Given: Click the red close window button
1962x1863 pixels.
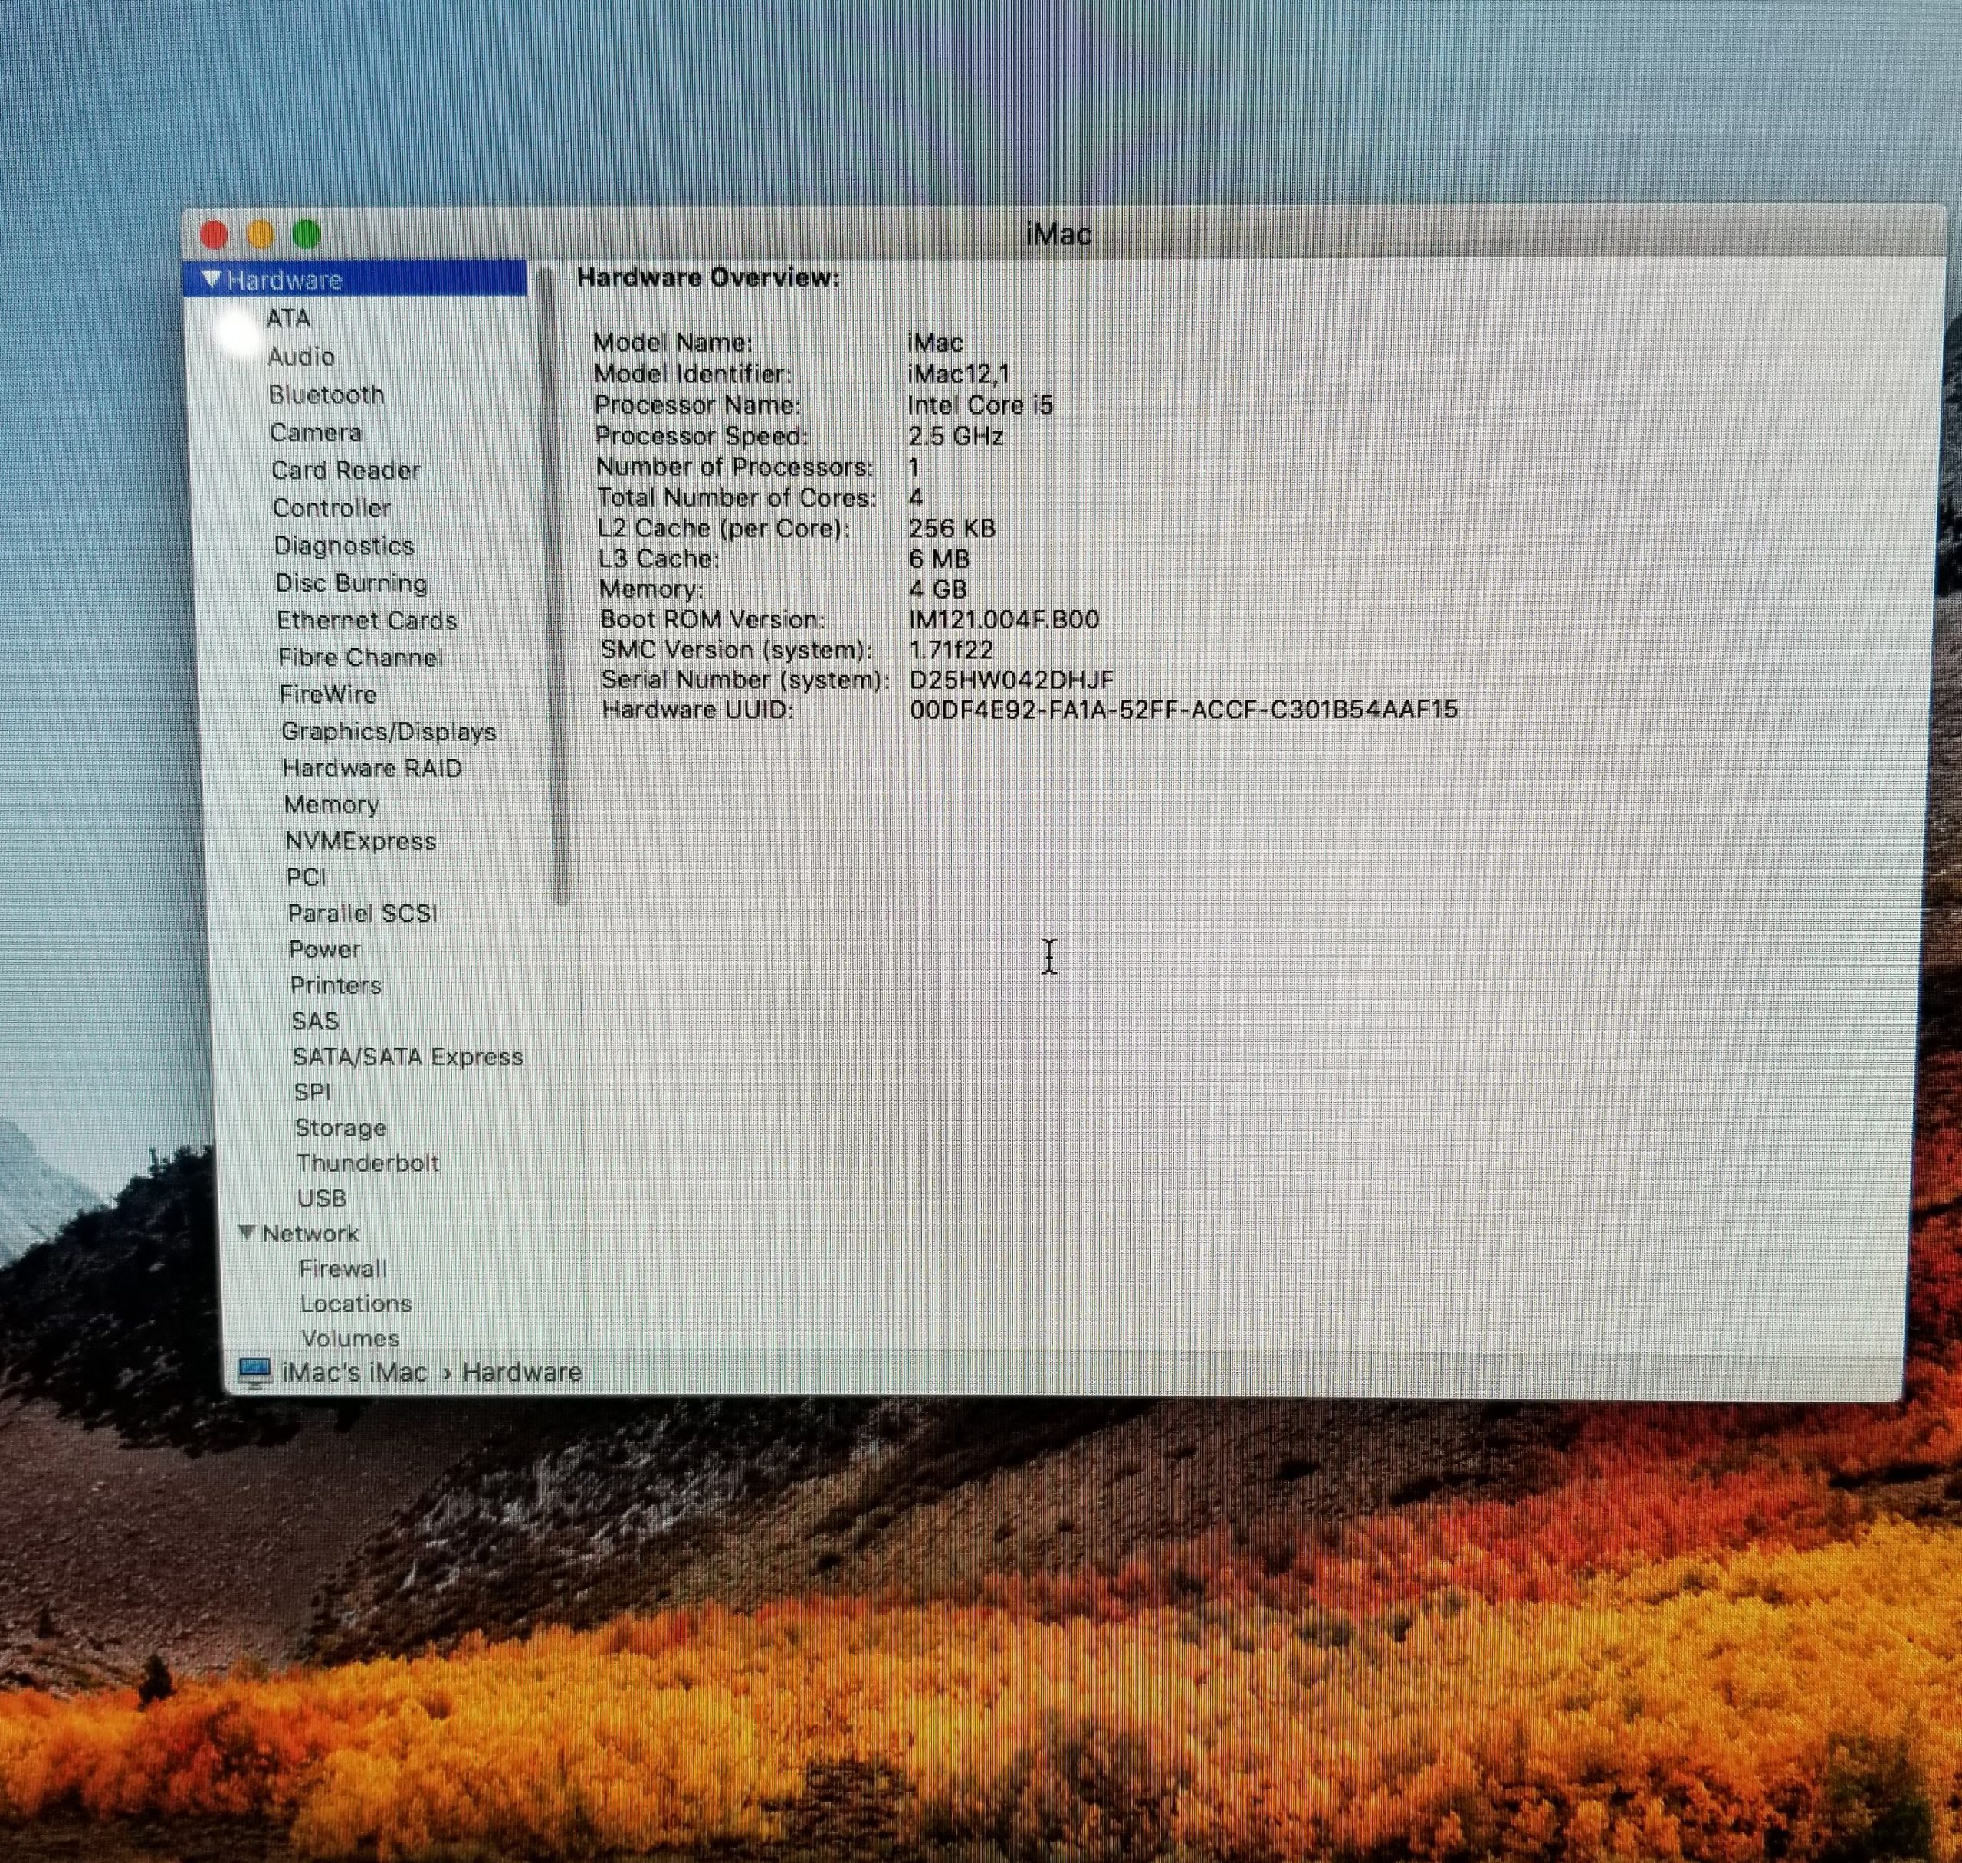Looking at the screenshot, I should pos(215,235).
